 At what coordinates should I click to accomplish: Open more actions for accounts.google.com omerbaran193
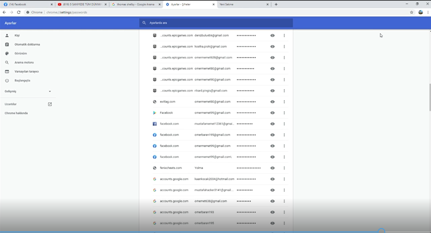[x=284, y=212]
